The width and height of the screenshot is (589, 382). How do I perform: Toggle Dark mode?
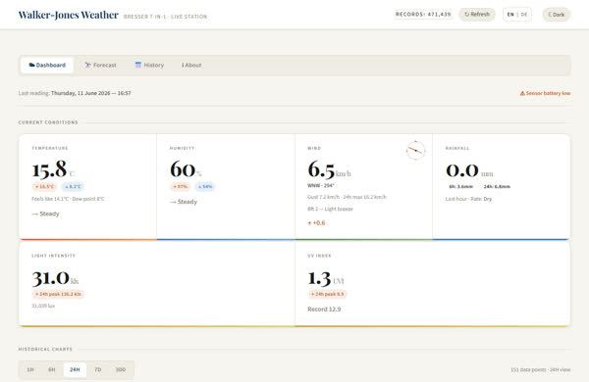pyautogui.click(x=557, y=15)
